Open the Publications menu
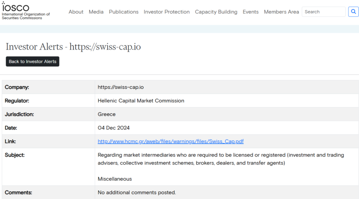The width and height of the screenshot is (359, 199). (124, 12)
